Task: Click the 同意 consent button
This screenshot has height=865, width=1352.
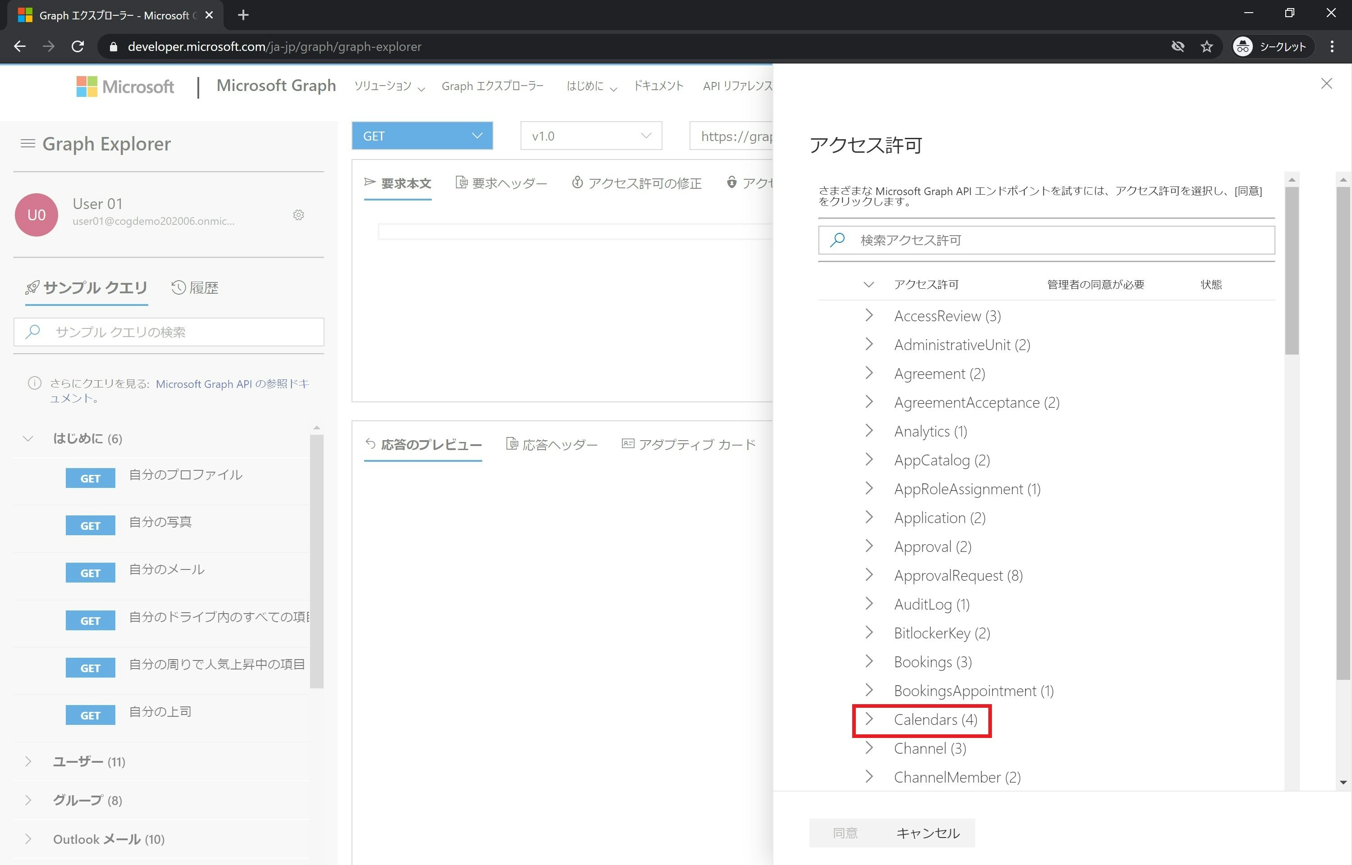Action: pos(845,833)
